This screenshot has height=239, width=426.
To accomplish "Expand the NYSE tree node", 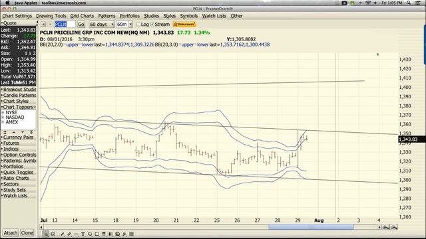I will click(x=3, y=112).
